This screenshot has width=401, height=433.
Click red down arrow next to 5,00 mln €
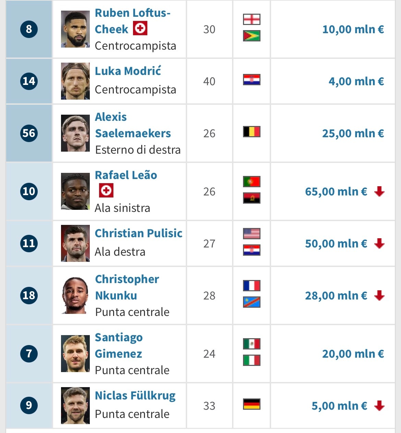click(x=379, y=406)
